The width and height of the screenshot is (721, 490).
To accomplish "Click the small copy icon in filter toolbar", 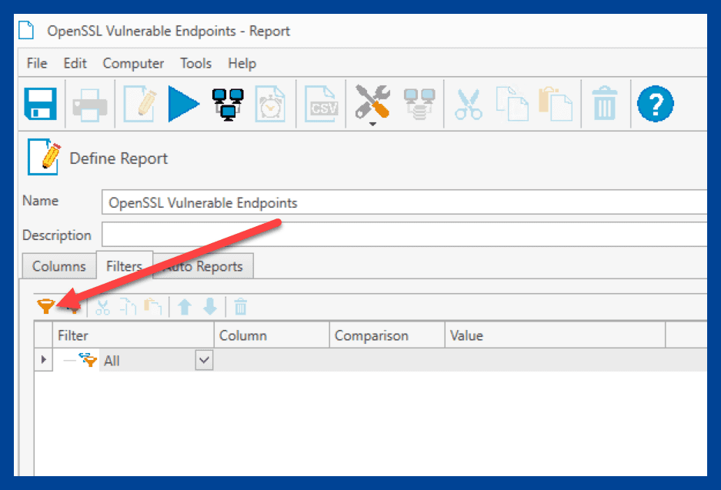I will pyautogui.click(x=128, y=307).
